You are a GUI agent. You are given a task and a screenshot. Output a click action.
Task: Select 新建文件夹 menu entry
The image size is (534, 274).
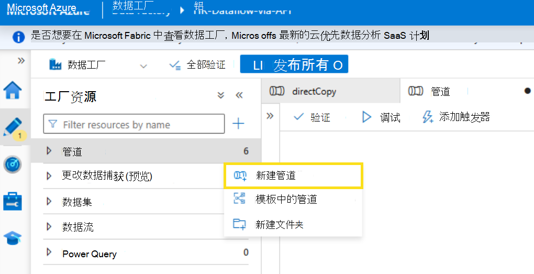pyautogui.click(x=293, y=224)
